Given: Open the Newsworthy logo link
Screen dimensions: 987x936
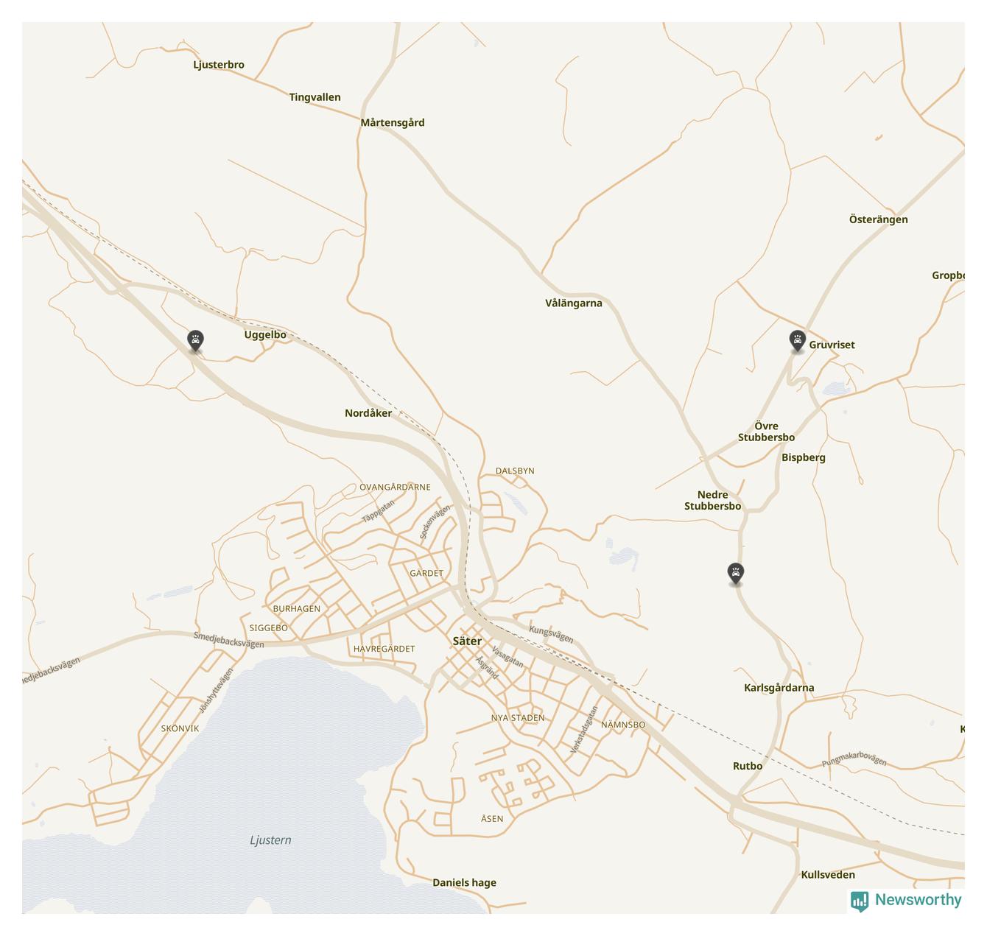Looking at the screenshot, I should click(906, 900).
